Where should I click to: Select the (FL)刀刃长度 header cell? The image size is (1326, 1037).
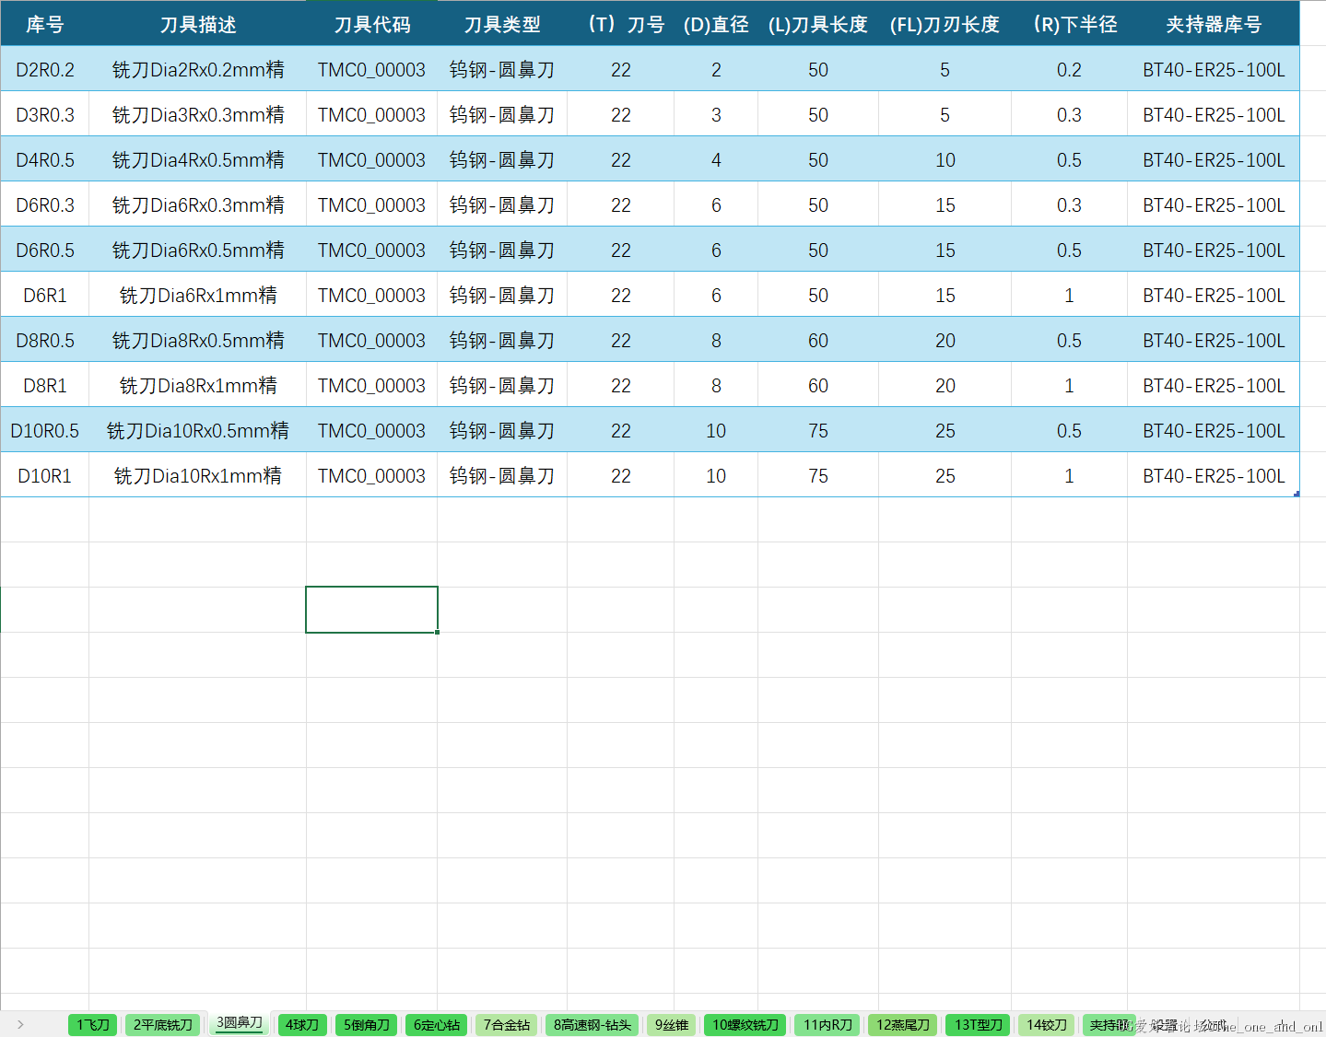(x=945, y=24)
